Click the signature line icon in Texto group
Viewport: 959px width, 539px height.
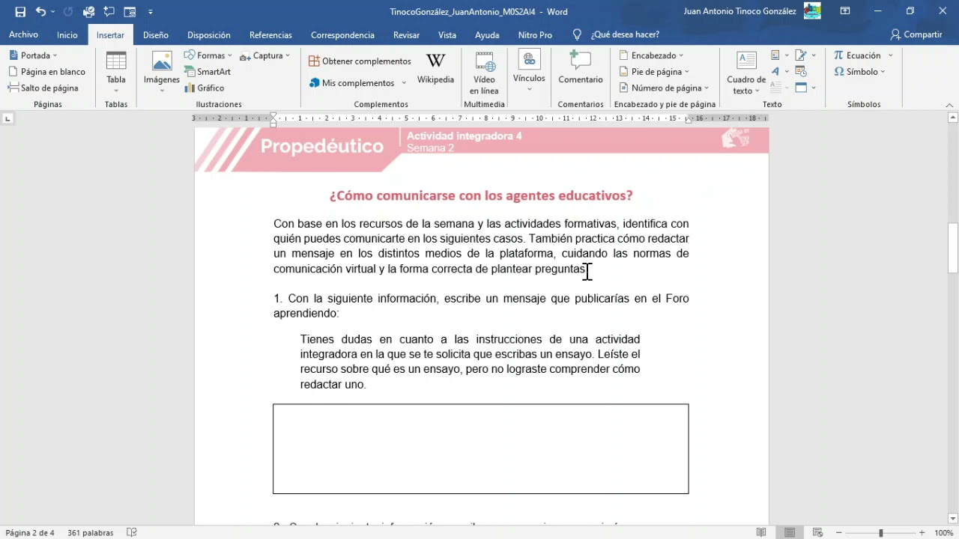point(801,55)
